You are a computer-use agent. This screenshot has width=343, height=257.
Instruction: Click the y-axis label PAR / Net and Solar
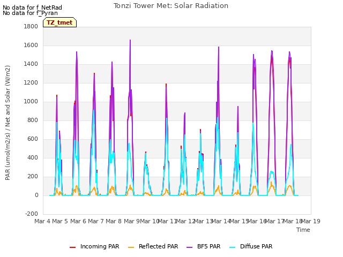click(x=8, y=123)
